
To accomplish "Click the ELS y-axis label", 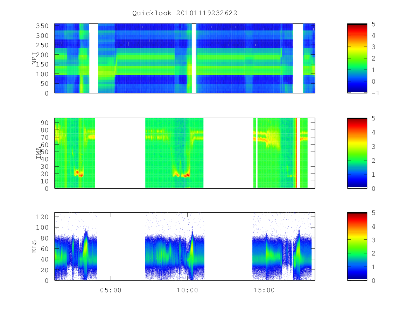I will tap(35, 246).
